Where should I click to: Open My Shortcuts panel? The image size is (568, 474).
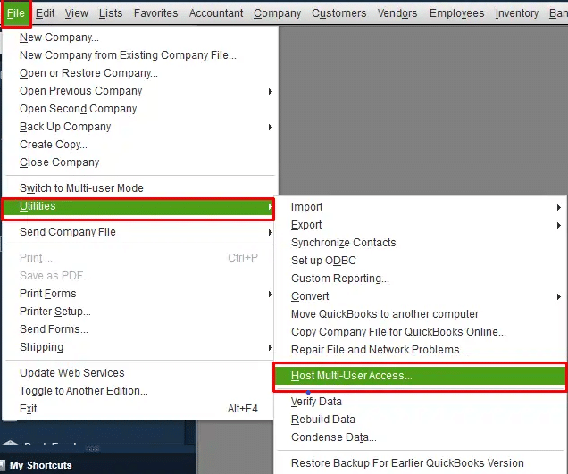[x=40, y=465]
